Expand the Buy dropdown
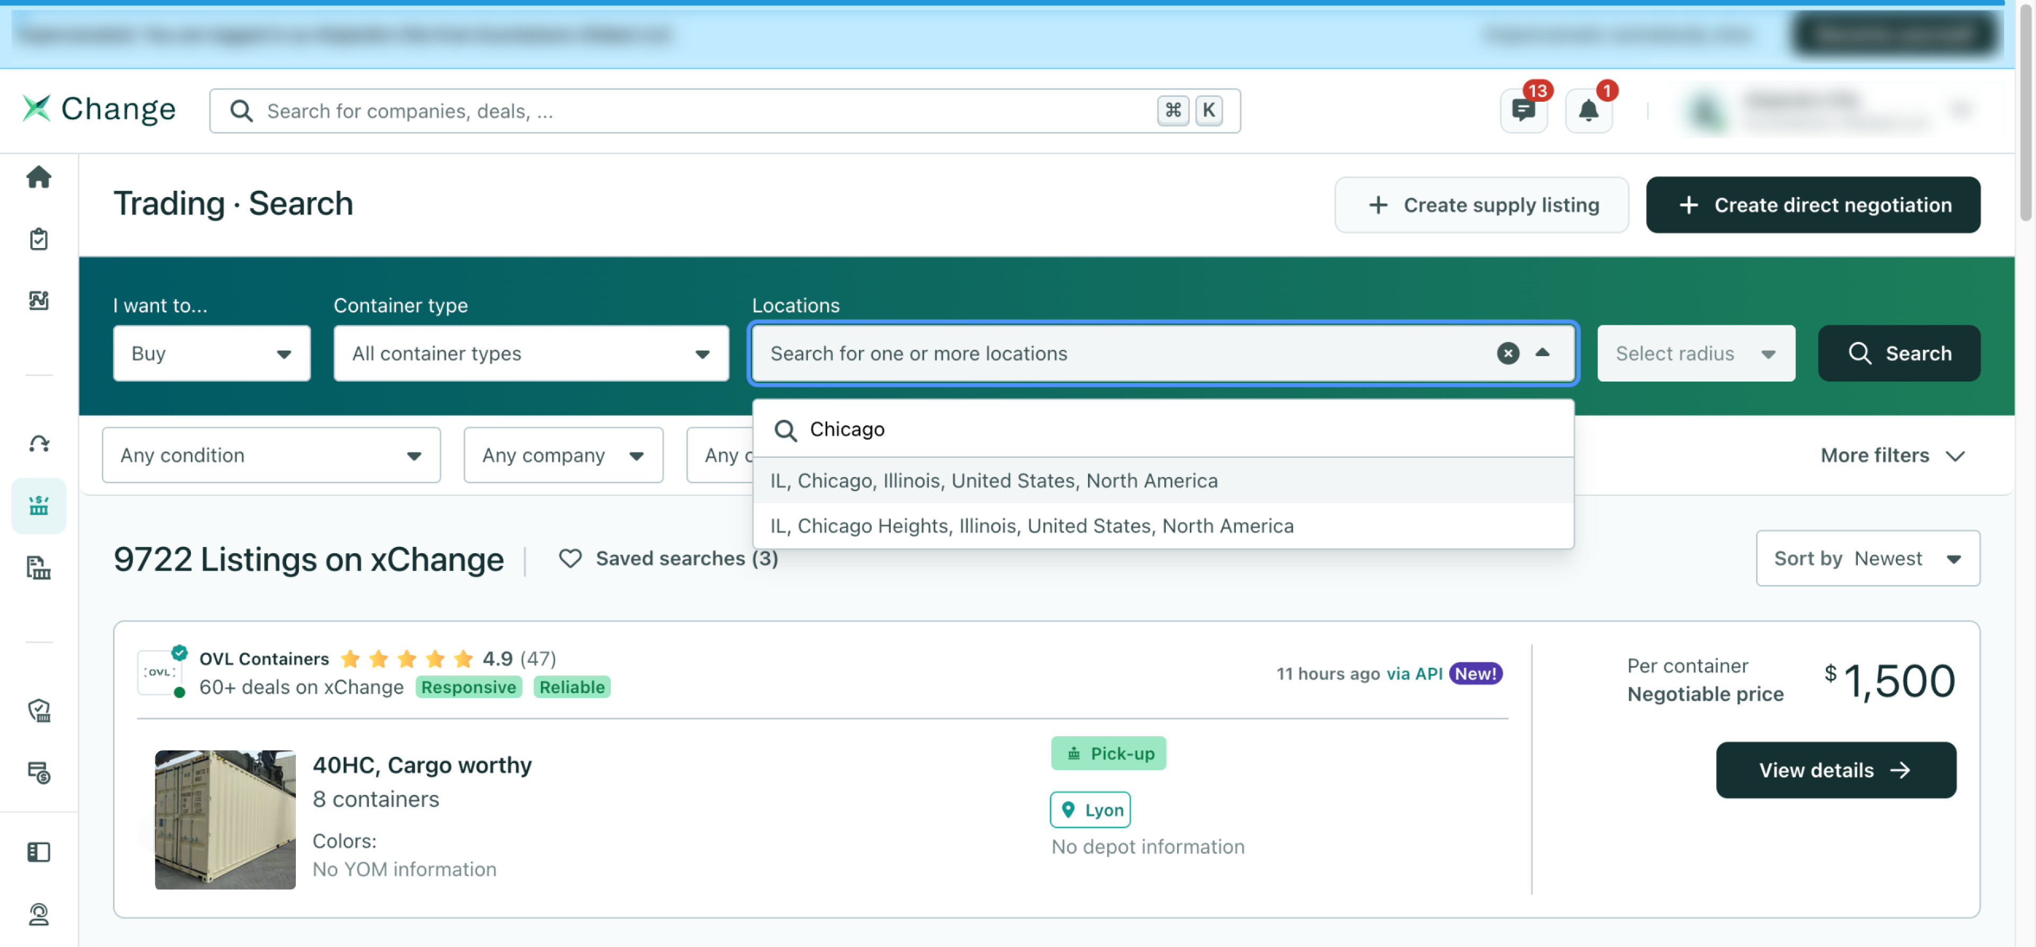 tap(211, 353)
